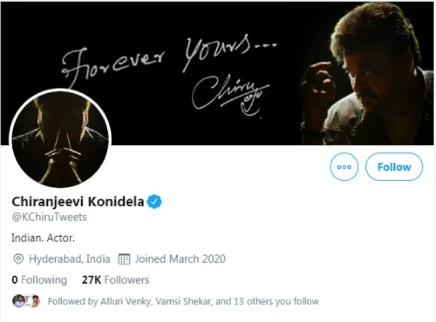Click the mutual follower avatars

[x=27, y=301]
